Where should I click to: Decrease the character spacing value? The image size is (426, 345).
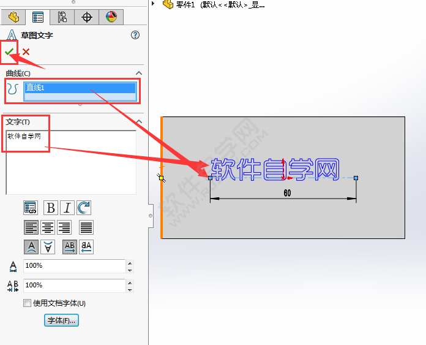point(130,289)
